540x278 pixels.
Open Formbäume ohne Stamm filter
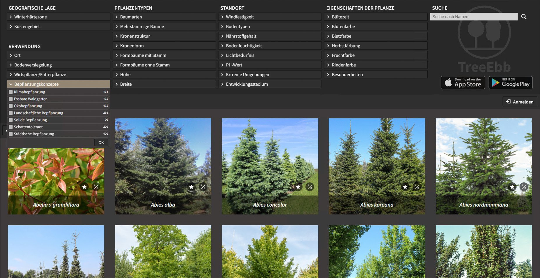[x=164, y=65]
